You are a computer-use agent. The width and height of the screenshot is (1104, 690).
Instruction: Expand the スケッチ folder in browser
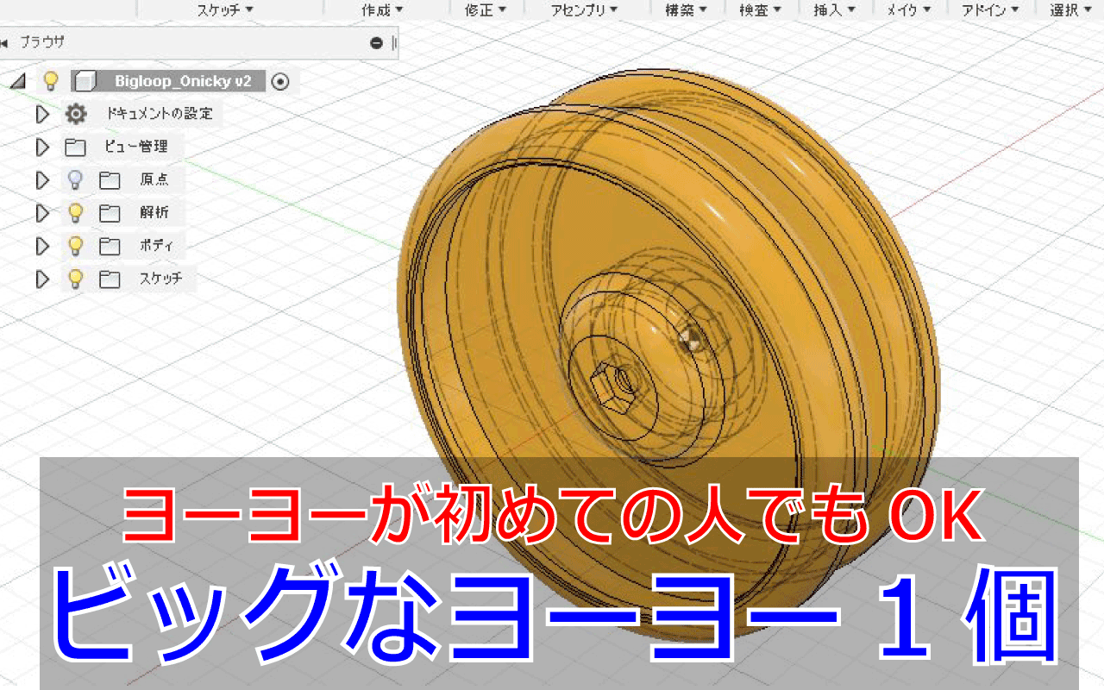tap(42, 279)
